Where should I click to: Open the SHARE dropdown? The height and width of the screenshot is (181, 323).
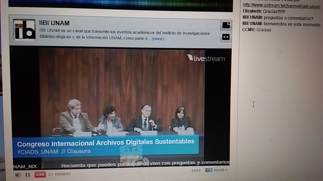click(220, 170)
